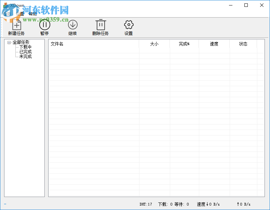The width and height of the screenshot is (270, 210).
Task: Open the 帮助 menu in the menu bar
Action: [33, 14]
